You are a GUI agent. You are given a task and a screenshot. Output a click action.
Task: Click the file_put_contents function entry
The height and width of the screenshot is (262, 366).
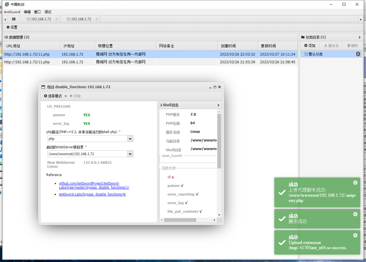pyautogui.click(x=185, y=211)
